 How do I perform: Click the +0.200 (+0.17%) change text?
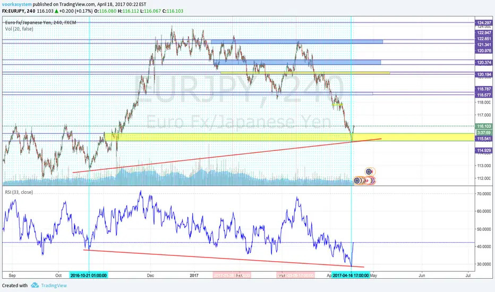[x=76, y=11]
